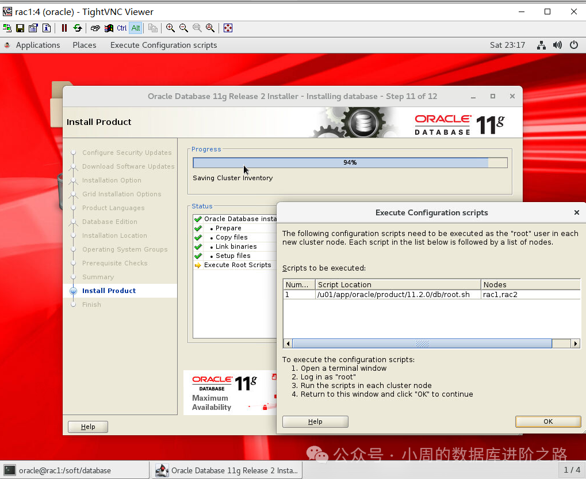Viewport: 586px width, 479px height.
Task: Switch to Oracle Database 11g installer taskbar item
Action: click(227, 470)
